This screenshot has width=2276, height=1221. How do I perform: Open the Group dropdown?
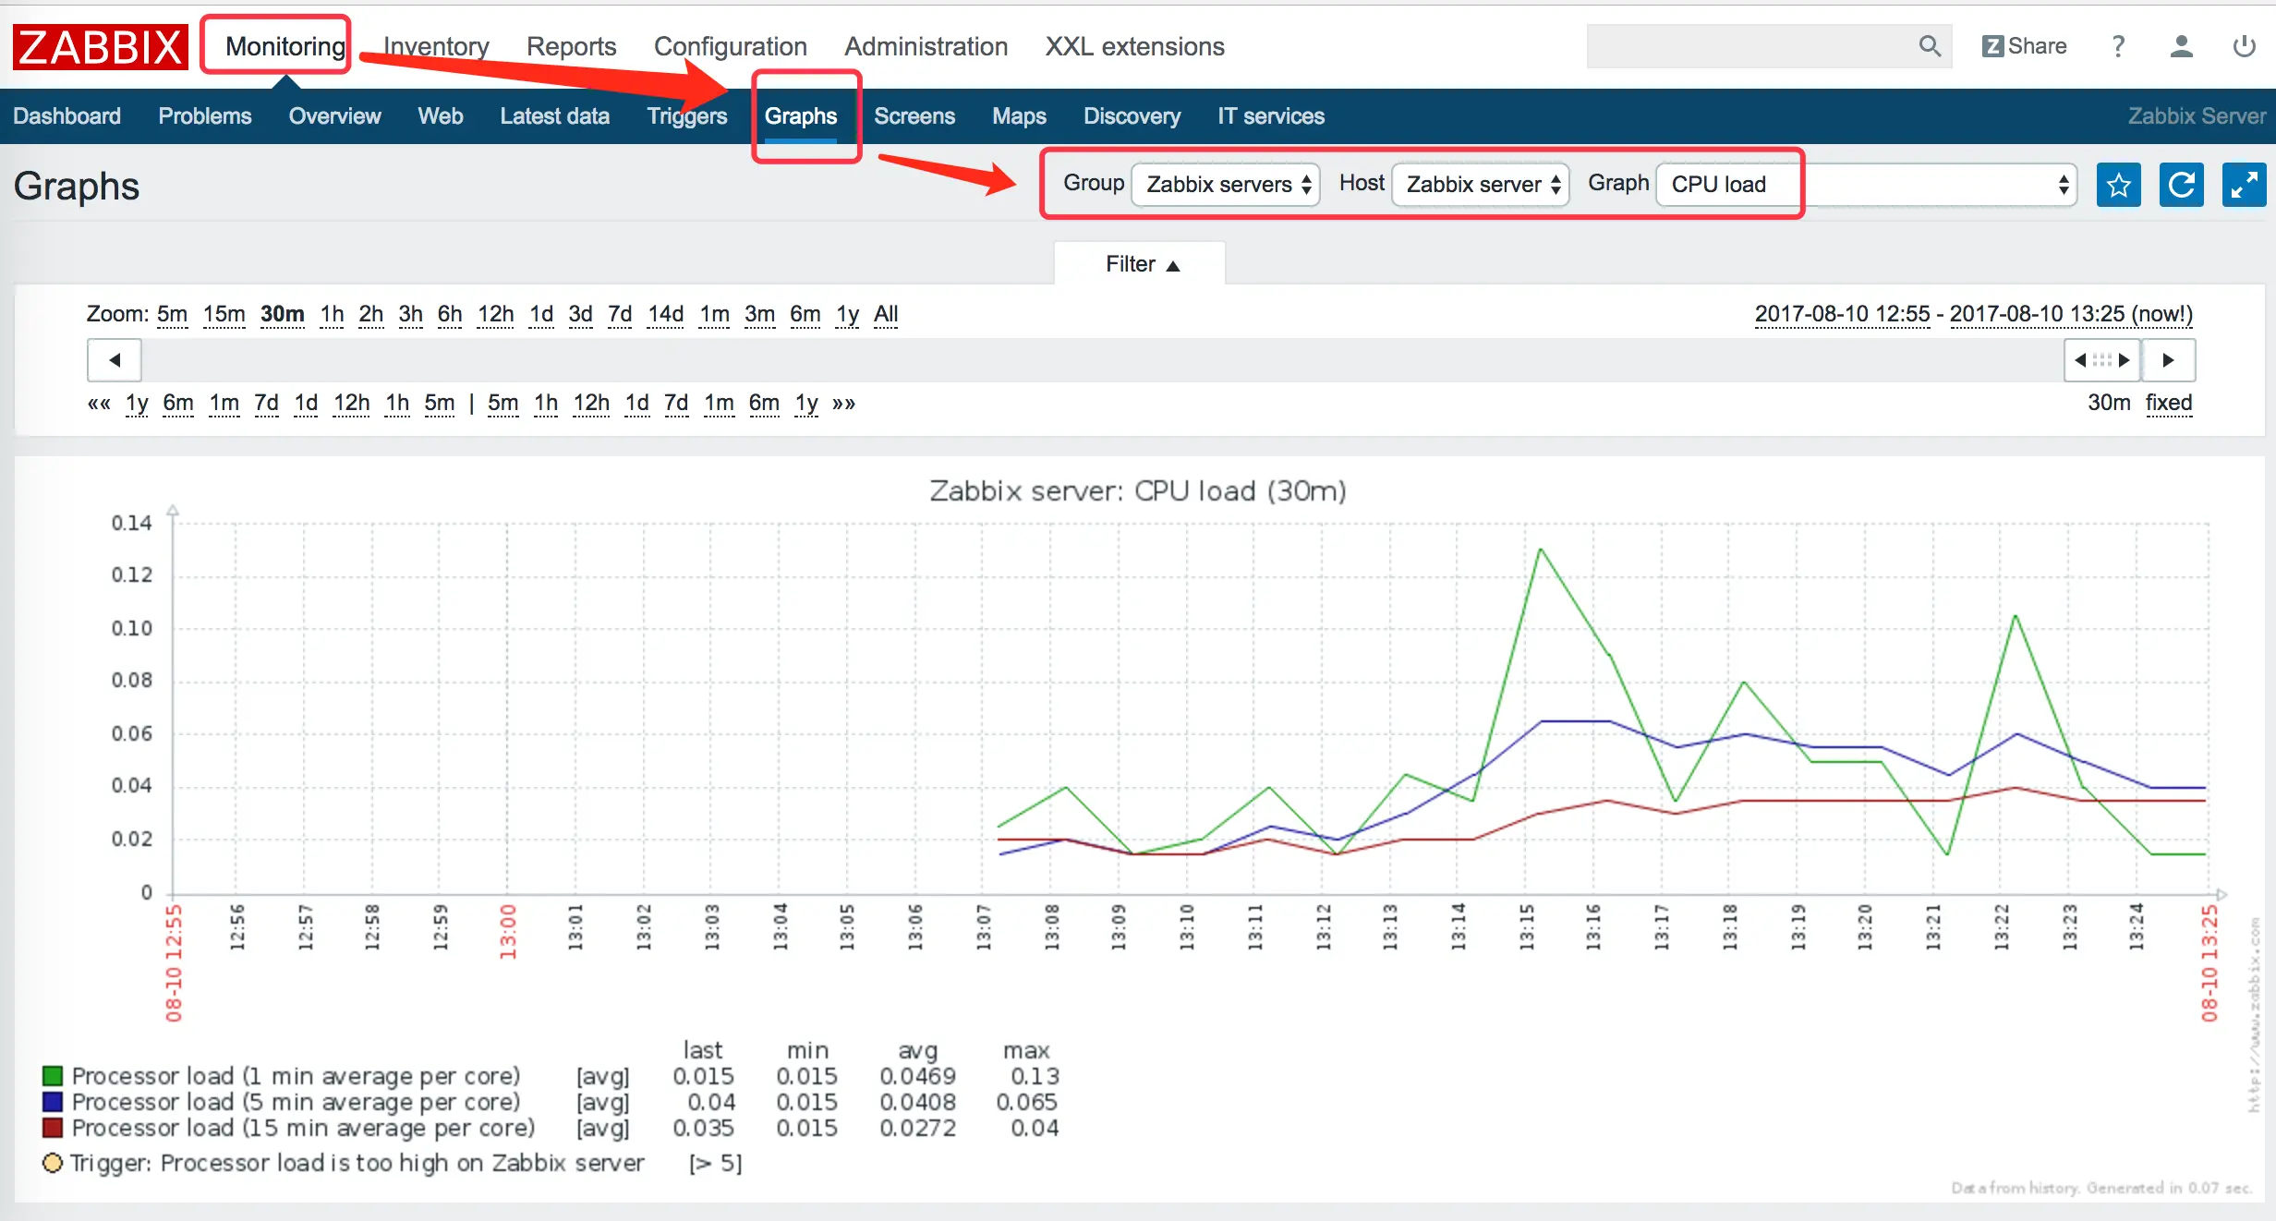(x=1227, y=185)
